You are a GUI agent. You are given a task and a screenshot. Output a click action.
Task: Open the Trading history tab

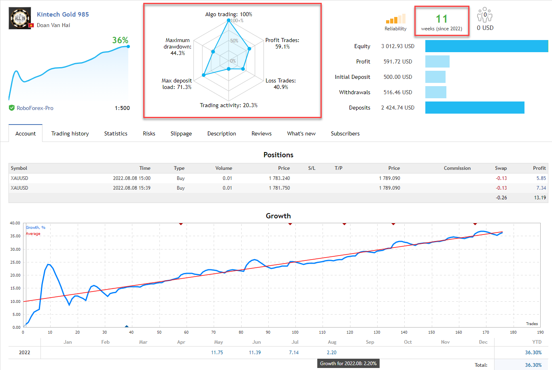[70, 133]
